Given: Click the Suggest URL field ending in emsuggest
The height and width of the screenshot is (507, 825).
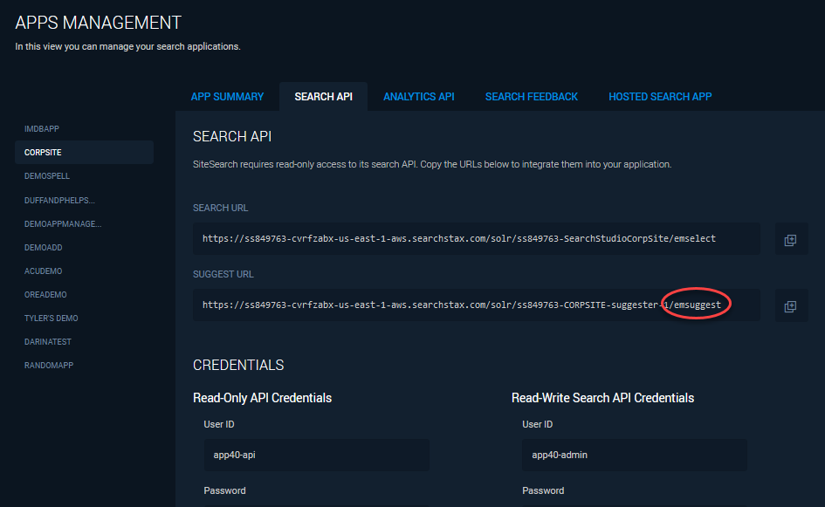Looking at the screenshot, I should click(x=476, y=305).
